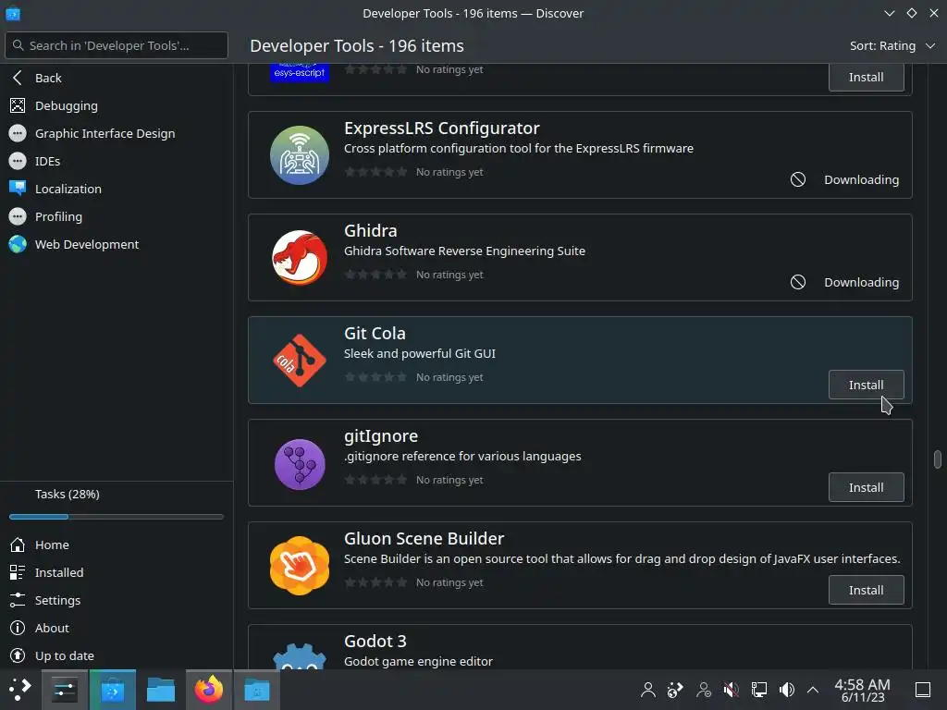
Task: Open the Up to date page
Action: (x=117, y=655)
